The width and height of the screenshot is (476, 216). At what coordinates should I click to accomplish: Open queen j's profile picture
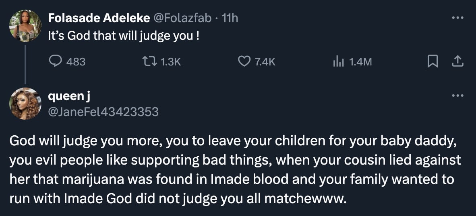coord(25,104)
